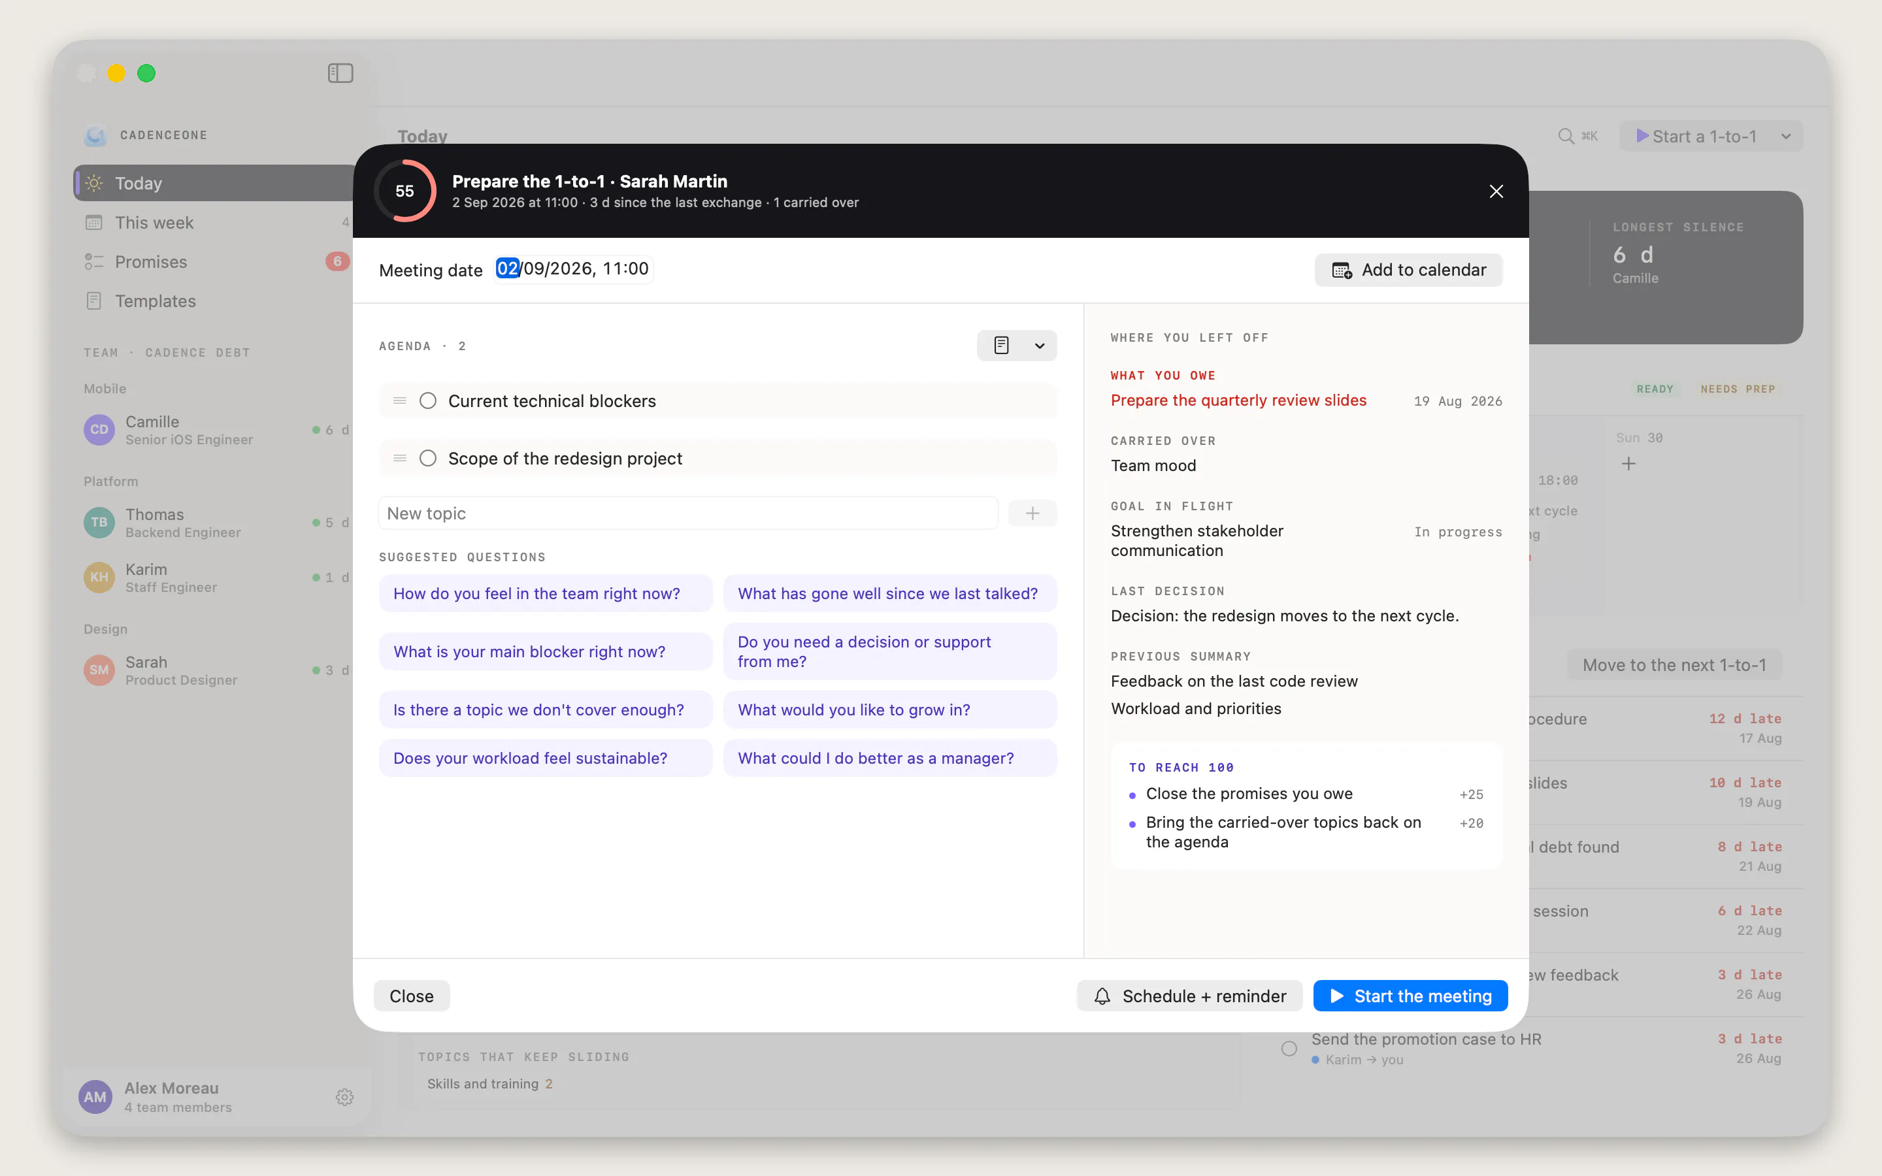Click the 'Team mood' carried over topic
The image size is (1882, 1176).
click(1153, 466)
